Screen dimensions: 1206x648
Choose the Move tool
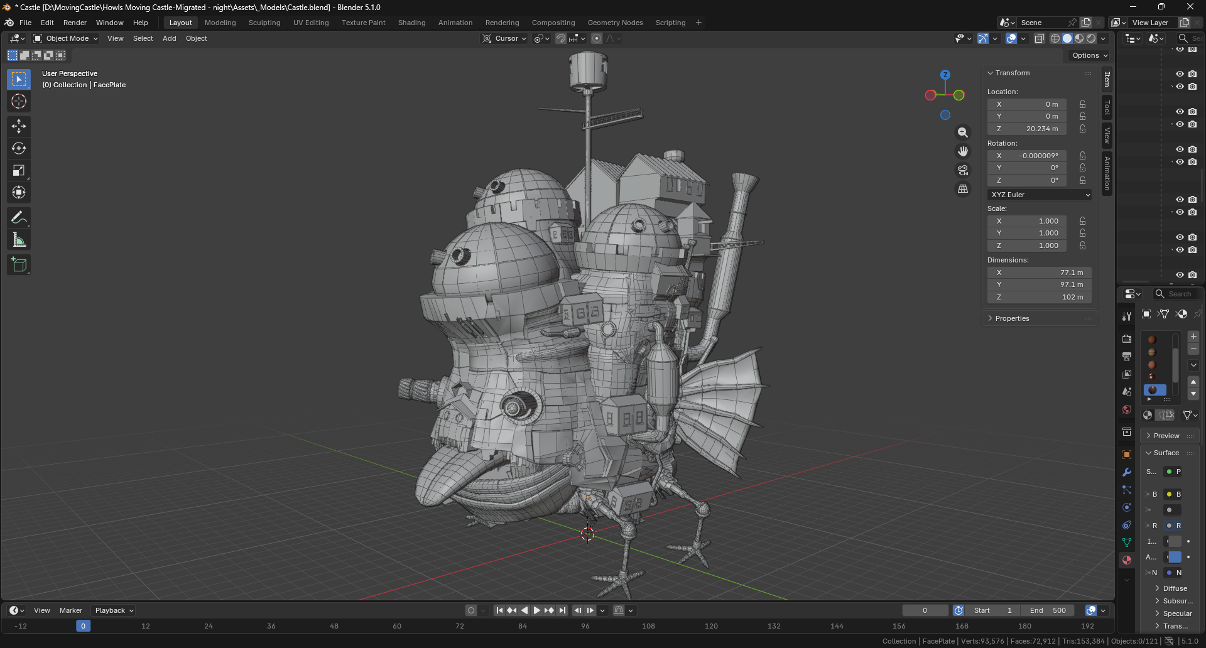tap(19, 126)
